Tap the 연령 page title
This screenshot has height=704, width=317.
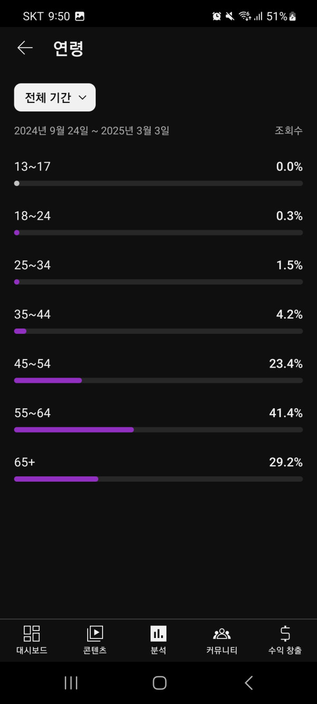click(x=68, y=48)
